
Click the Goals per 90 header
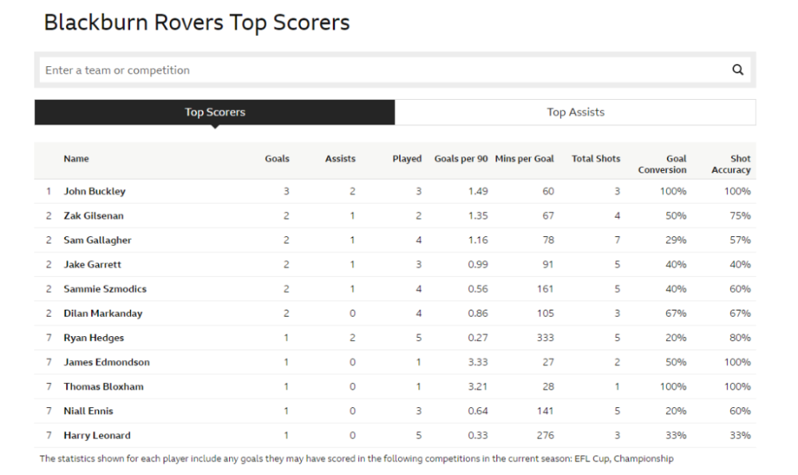tap(460, 159)
